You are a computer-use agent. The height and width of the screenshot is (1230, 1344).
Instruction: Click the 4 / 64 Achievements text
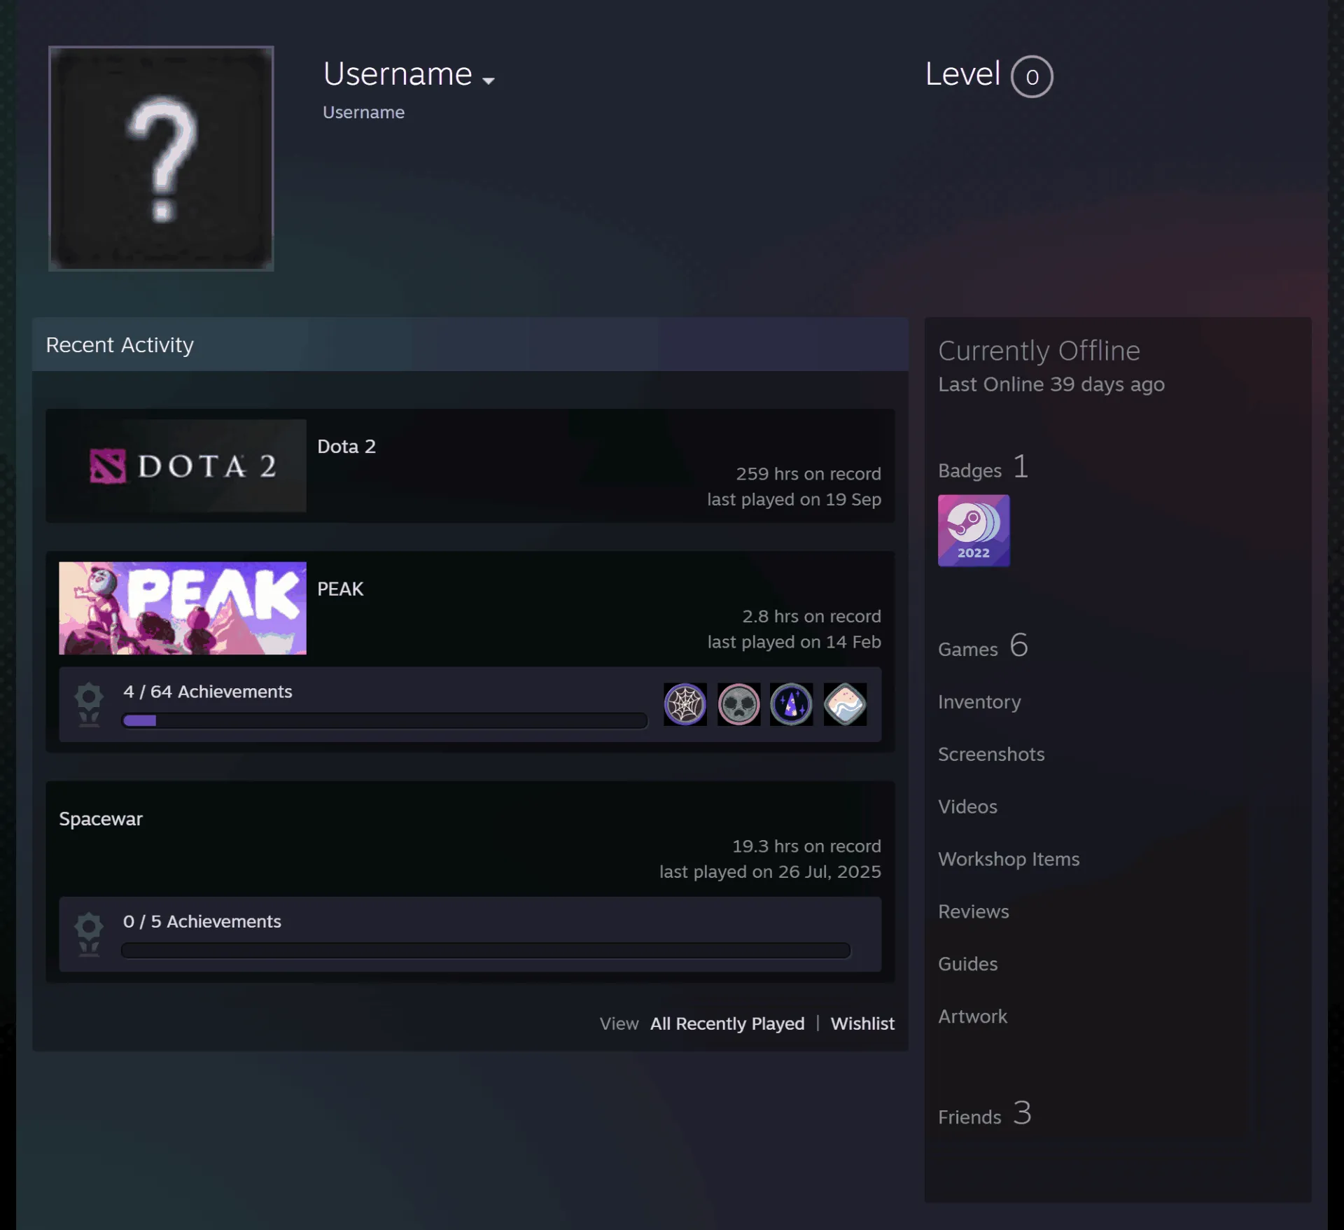coord(207,692)
